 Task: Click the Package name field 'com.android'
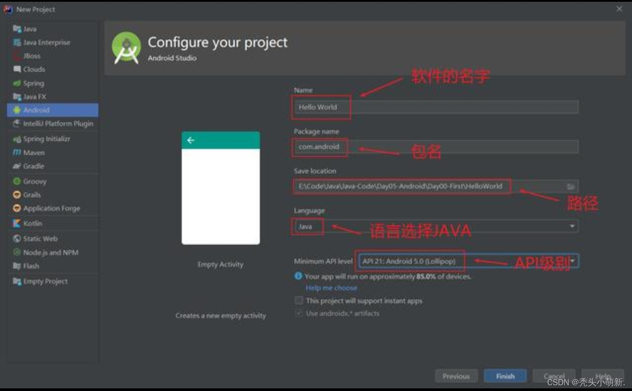click(436, 147)
